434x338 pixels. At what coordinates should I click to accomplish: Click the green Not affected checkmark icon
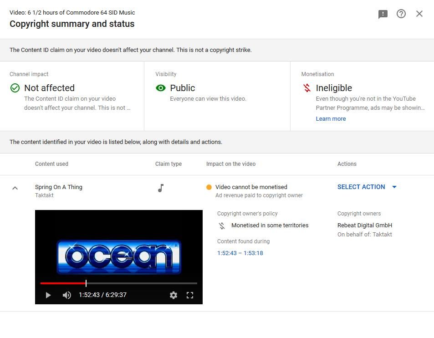coord(15,88)
